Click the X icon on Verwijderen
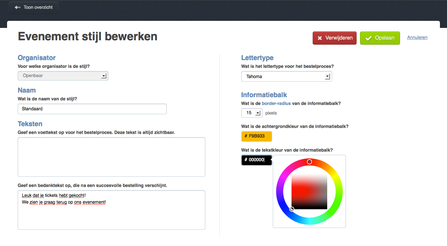 320,38
